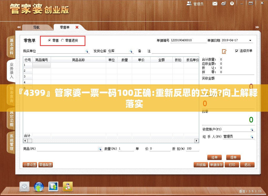Image resolution: width=268 pixels, height=196 pixels.
Task: Click row number 3 in the table
Action: (28, 76)
